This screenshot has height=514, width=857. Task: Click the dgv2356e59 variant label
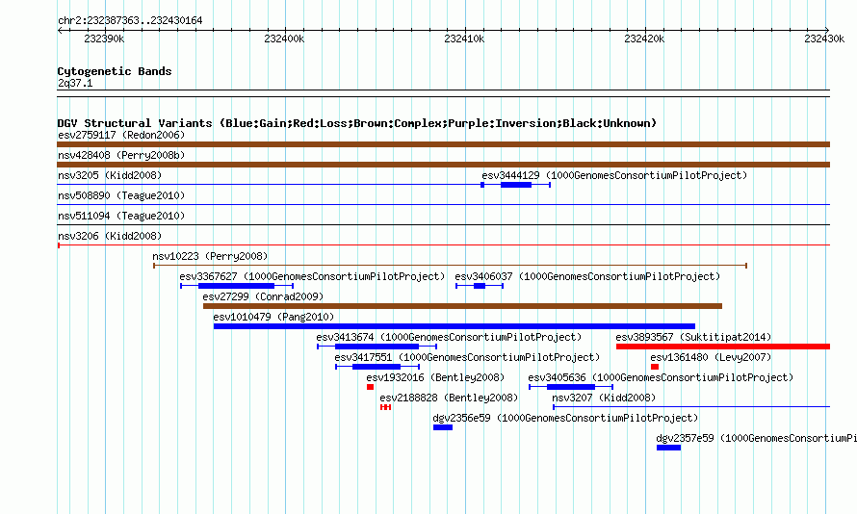click(565, 418)
